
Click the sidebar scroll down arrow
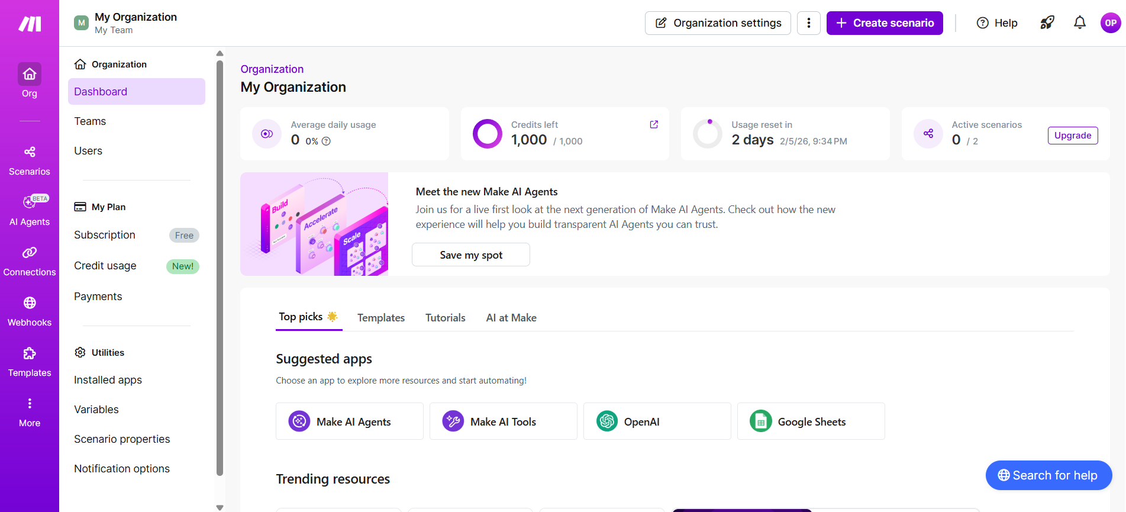pos(220,507)
